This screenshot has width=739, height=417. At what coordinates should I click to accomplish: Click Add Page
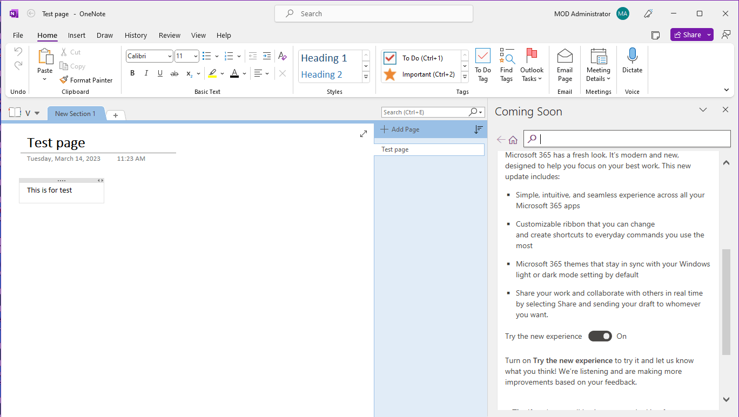pos(400,129)
